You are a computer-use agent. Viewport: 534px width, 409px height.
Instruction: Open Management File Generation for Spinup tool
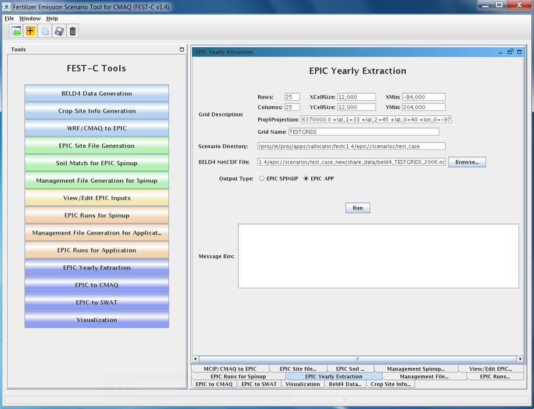97,180
